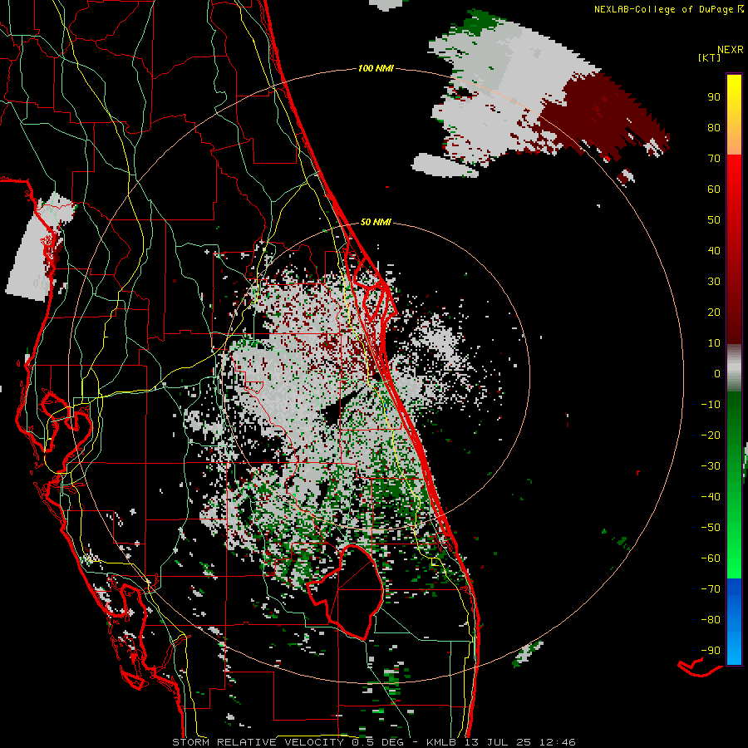Click the 30 knot scale value
Viewport: 748px width, 748px height.
pos(714,282)
